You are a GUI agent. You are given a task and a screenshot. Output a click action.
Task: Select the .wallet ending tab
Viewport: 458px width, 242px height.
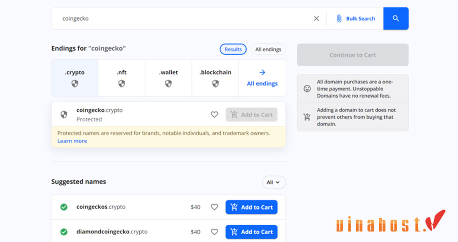[169, 78]
